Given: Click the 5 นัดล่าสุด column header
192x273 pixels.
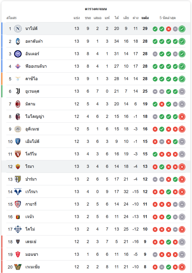Looking at the screenshot, I should (168, 18).
